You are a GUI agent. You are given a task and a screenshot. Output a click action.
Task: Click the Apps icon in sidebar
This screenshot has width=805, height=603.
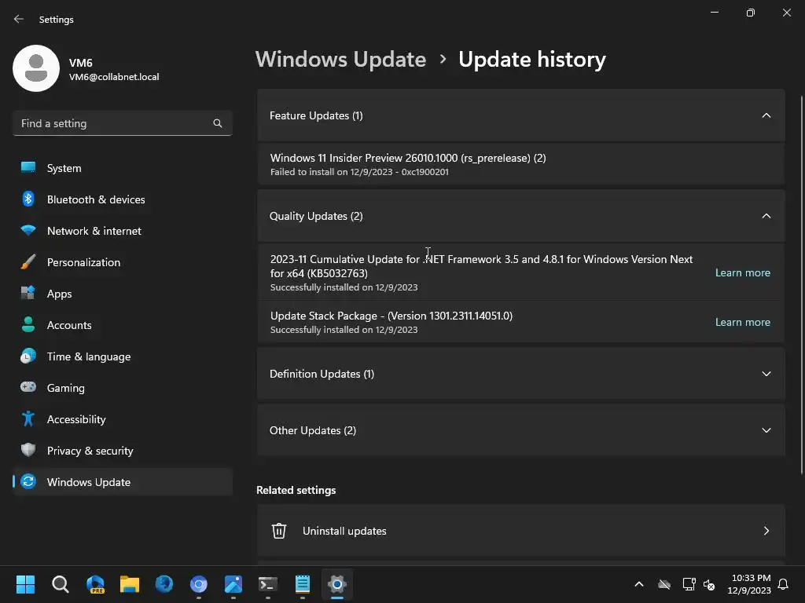coord(28,293)
